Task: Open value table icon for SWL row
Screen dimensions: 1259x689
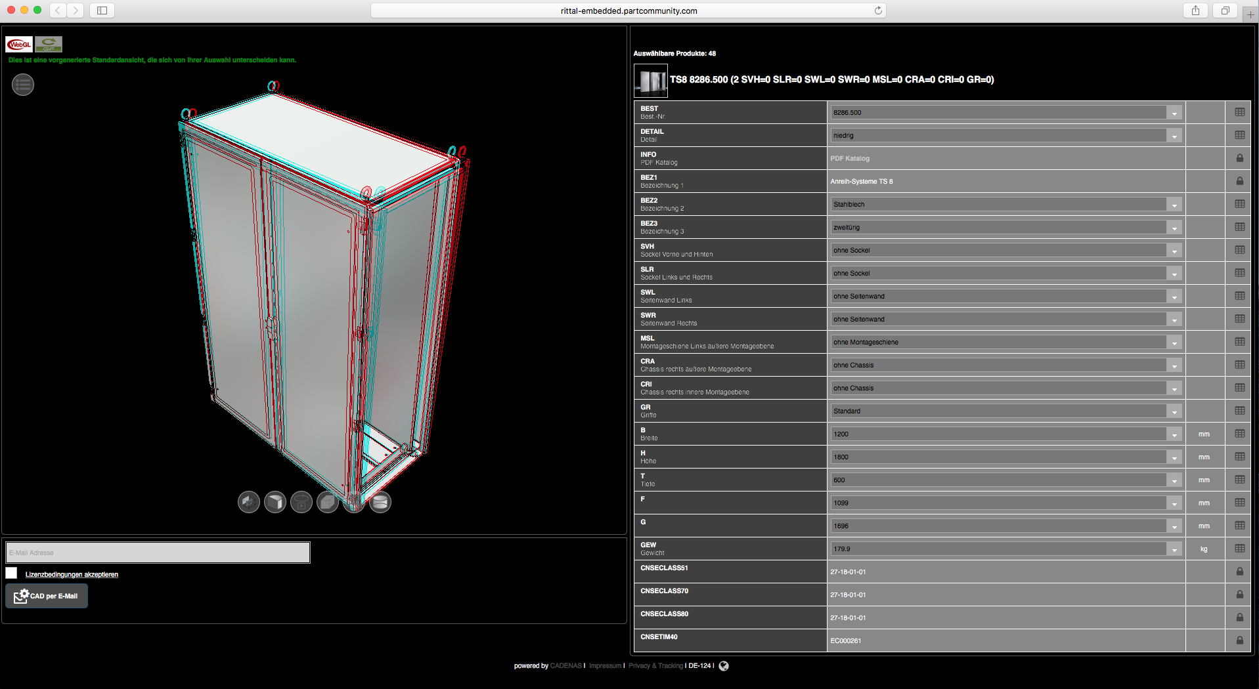Action: 1239,296
